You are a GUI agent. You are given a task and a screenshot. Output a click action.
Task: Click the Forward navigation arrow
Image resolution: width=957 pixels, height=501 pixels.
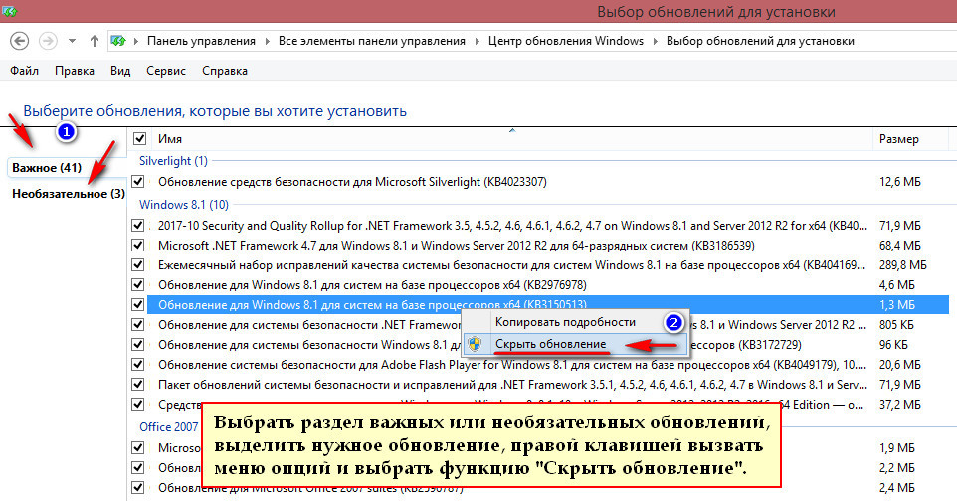pyautogui.click(x=47, y=41)
